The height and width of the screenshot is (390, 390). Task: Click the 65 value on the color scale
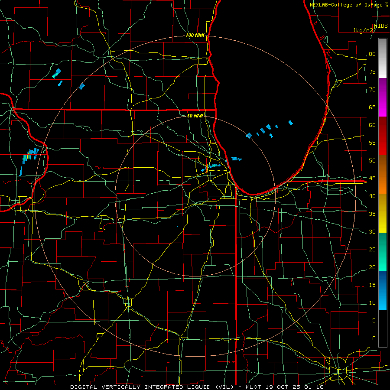coord(372,107)
